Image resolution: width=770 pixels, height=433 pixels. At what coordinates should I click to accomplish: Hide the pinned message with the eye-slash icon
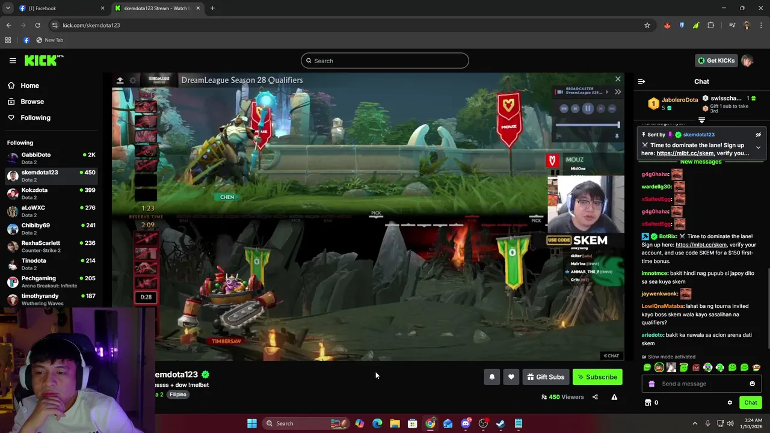pos(758,135)
